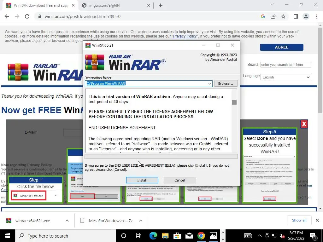The height and width of the screenshot is (242, 323).
Task: Expand options for winrar-x64-621.exe download
Action: click(67, 221)
